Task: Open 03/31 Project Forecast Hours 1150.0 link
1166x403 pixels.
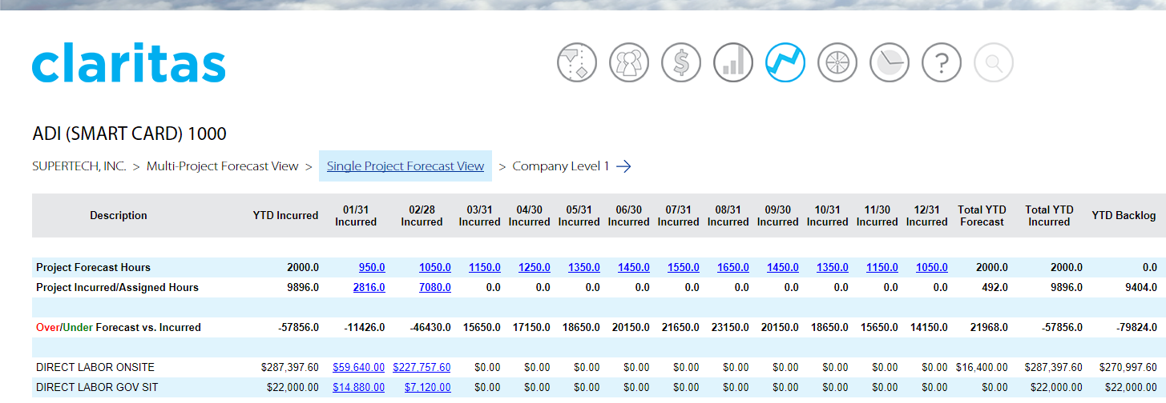Action: [484, 268]
